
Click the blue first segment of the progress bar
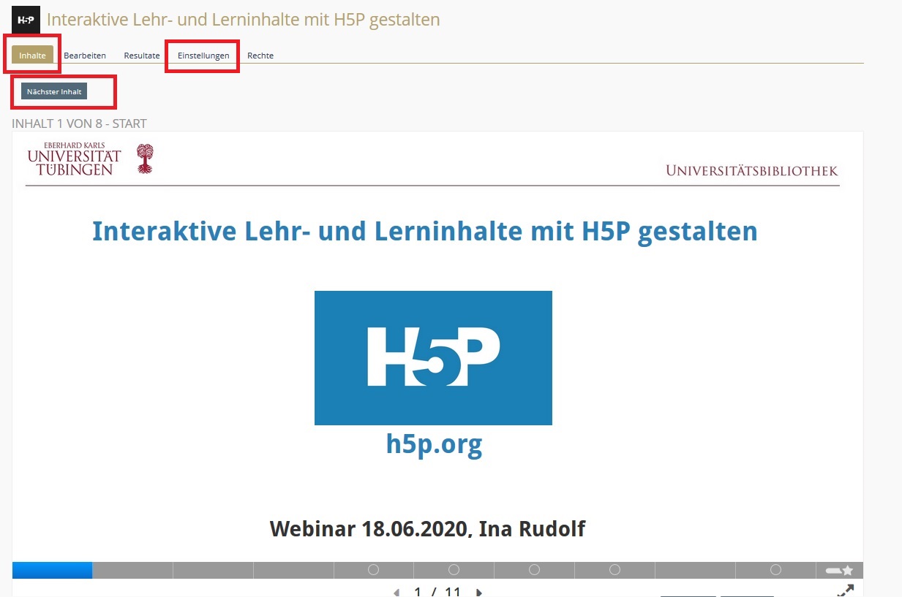(52, 570)
